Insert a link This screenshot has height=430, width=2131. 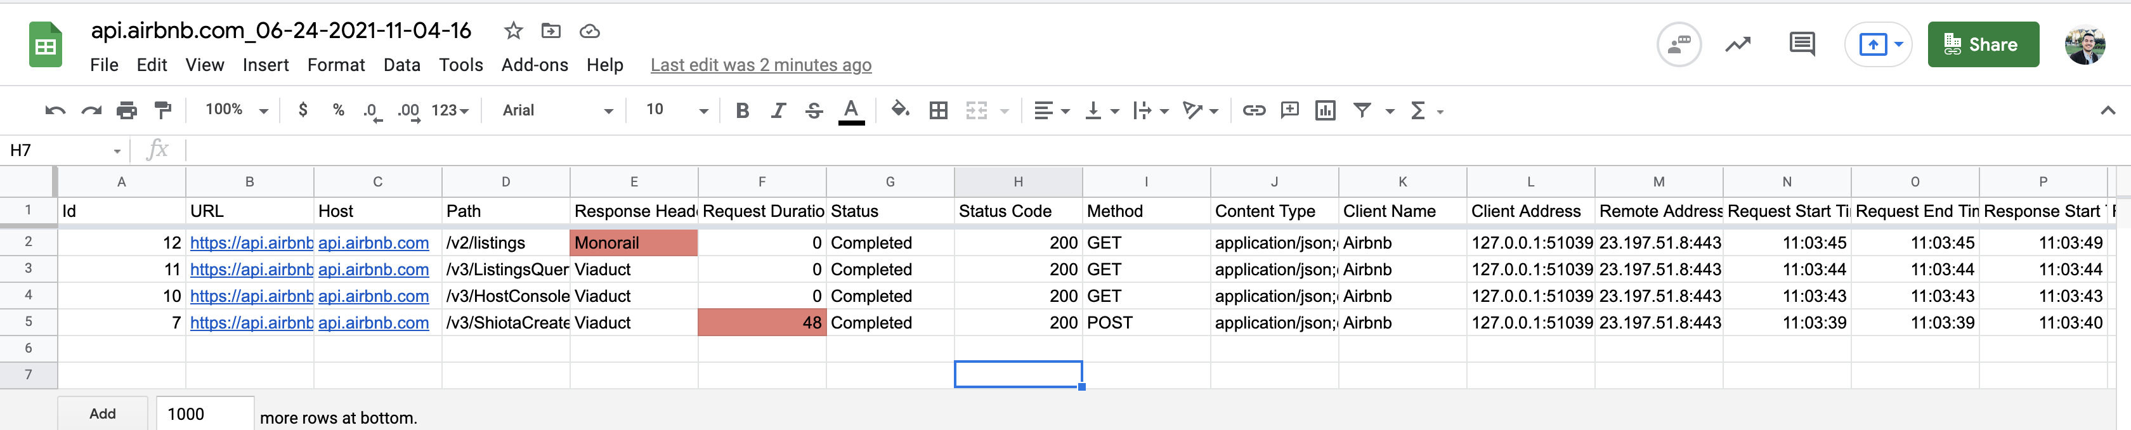click(x=1253, y=110)
